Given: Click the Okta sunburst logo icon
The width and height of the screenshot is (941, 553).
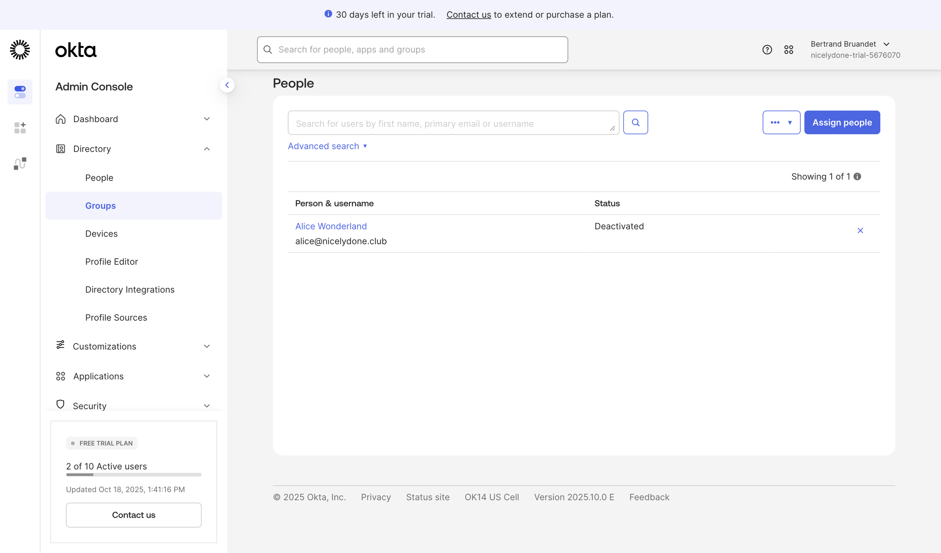Looking at the screenshot, I should (x=20, y=50).
